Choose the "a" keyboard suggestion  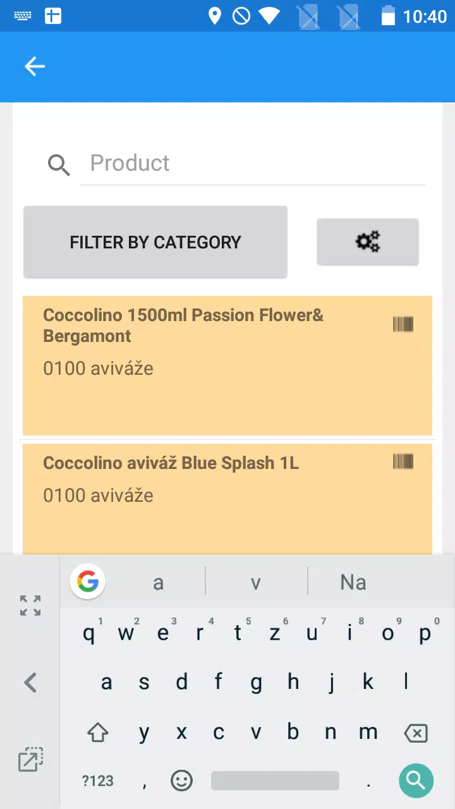[x=159, y=582]
